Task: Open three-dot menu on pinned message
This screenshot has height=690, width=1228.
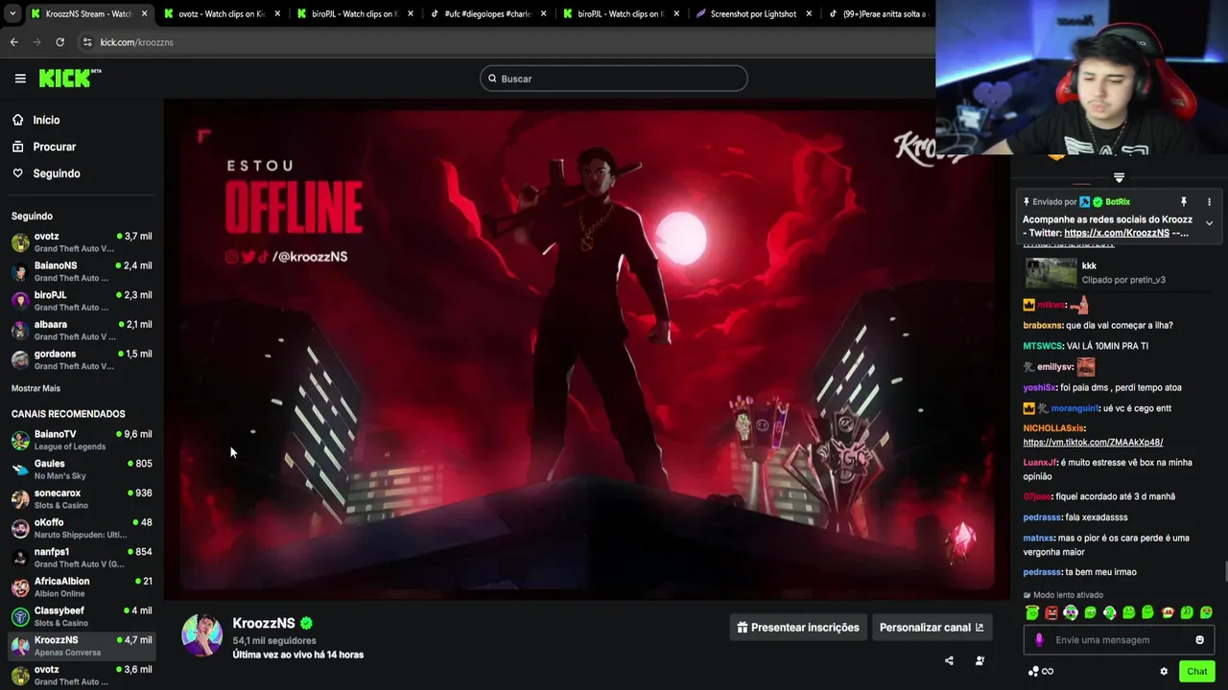Action: [x=1209, y=202]
